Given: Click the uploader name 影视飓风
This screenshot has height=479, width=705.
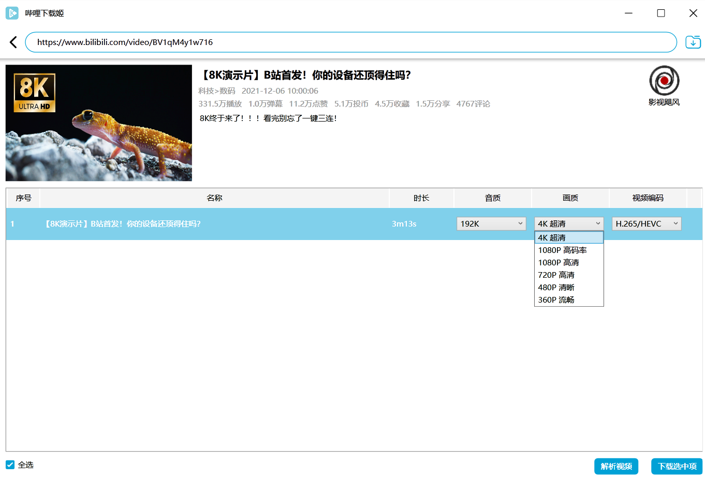Looking at the screenshot, I should coord(664,102).
